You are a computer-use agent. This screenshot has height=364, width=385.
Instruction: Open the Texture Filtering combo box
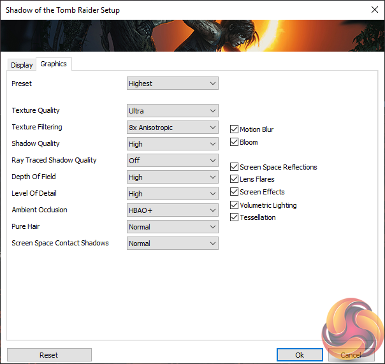[172, 127]
